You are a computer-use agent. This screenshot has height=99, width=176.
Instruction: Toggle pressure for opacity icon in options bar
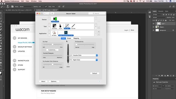click(x=46, y=7)
